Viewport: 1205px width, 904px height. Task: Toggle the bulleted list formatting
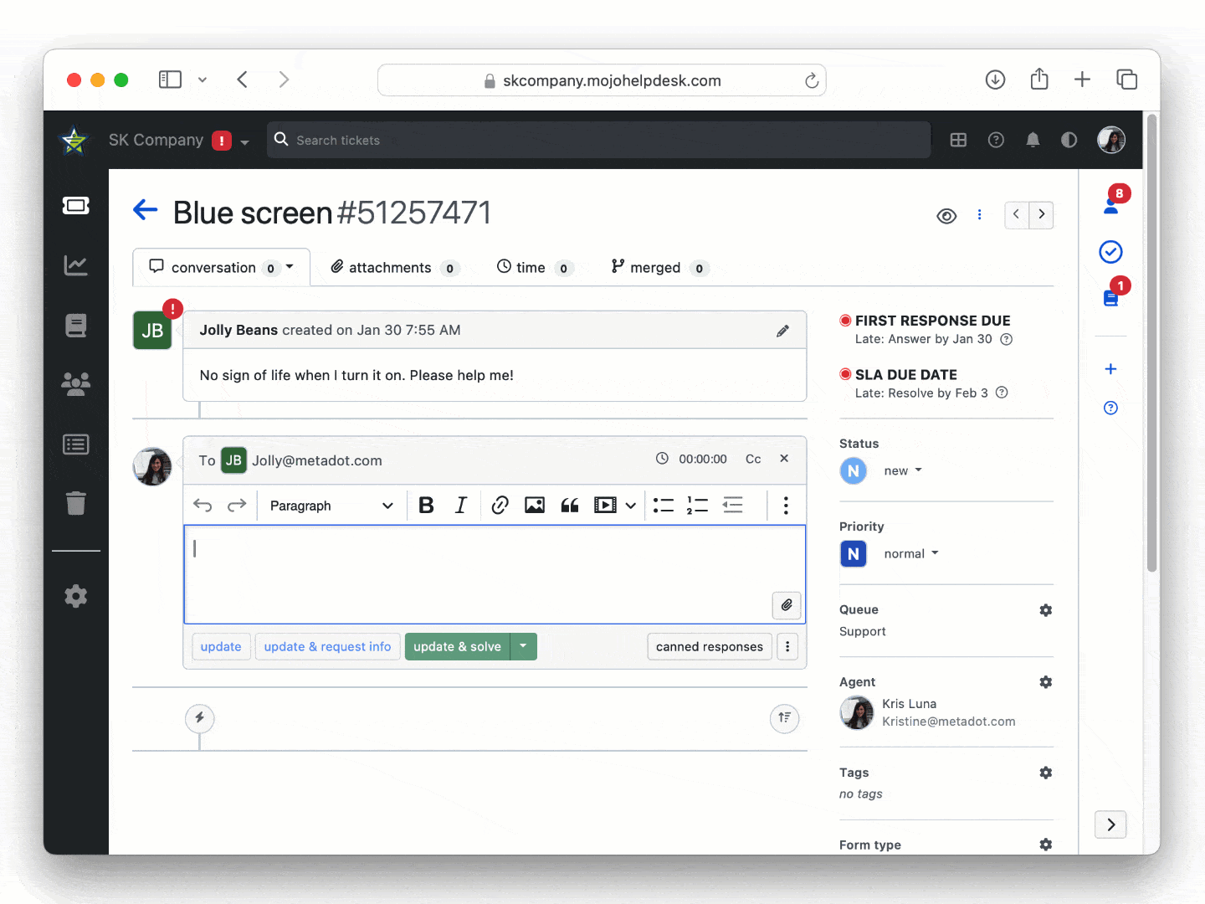click(x=664, y=506)
